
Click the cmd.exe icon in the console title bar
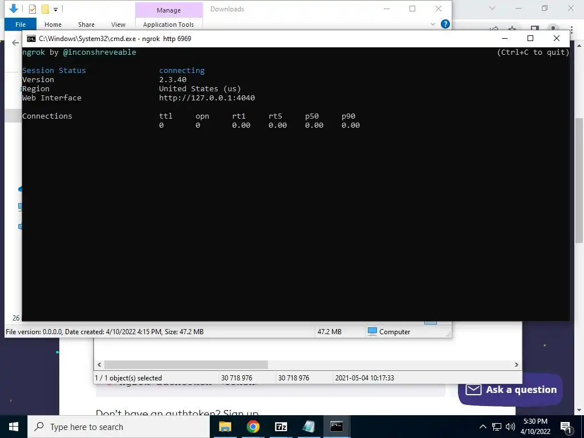coord(31,39)
